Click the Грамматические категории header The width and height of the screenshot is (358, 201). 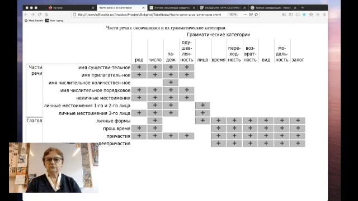(218, 35)
